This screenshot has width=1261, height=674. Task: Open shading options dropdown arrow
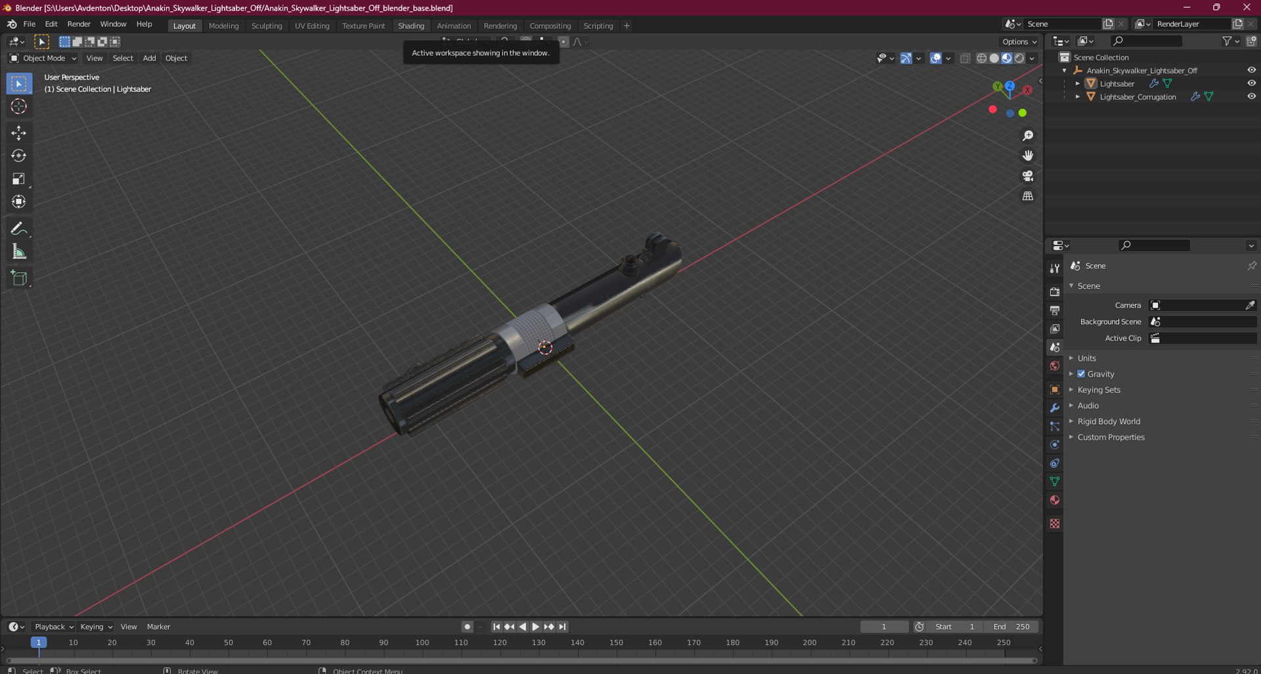(x=1032, y=58)
